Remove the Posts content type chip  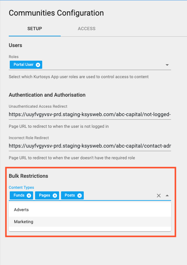[80, 196]
